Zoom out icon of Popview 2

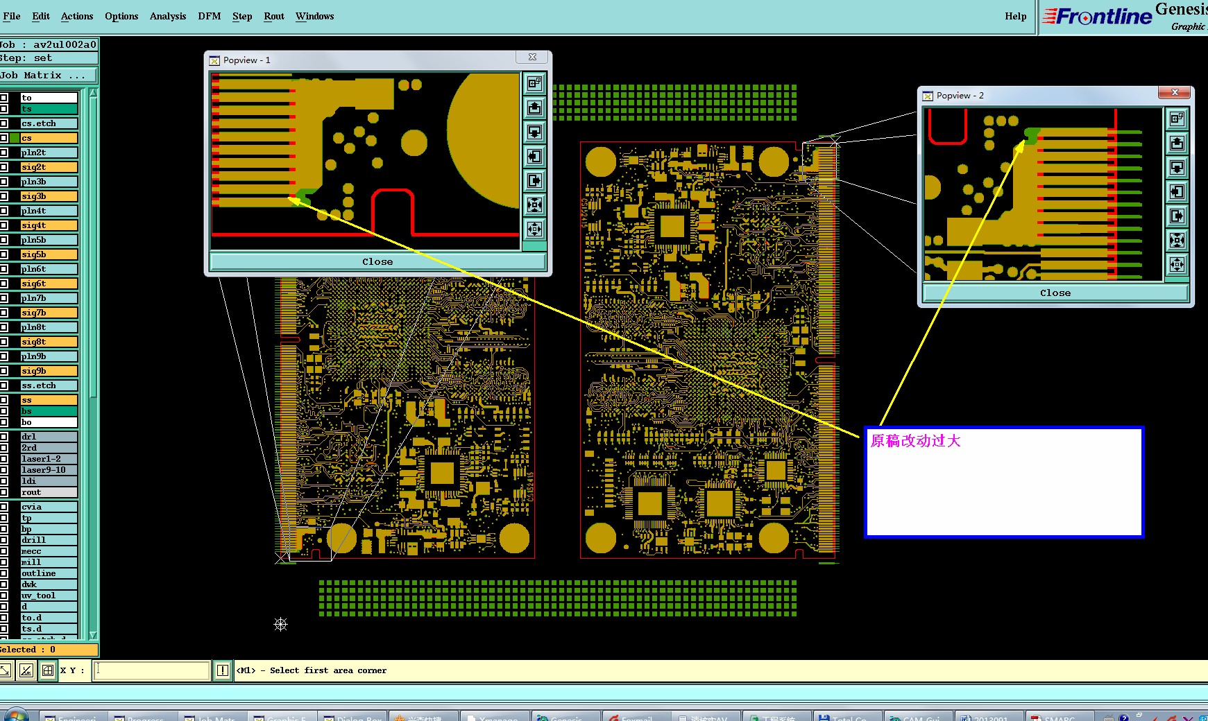[1177, 264]
